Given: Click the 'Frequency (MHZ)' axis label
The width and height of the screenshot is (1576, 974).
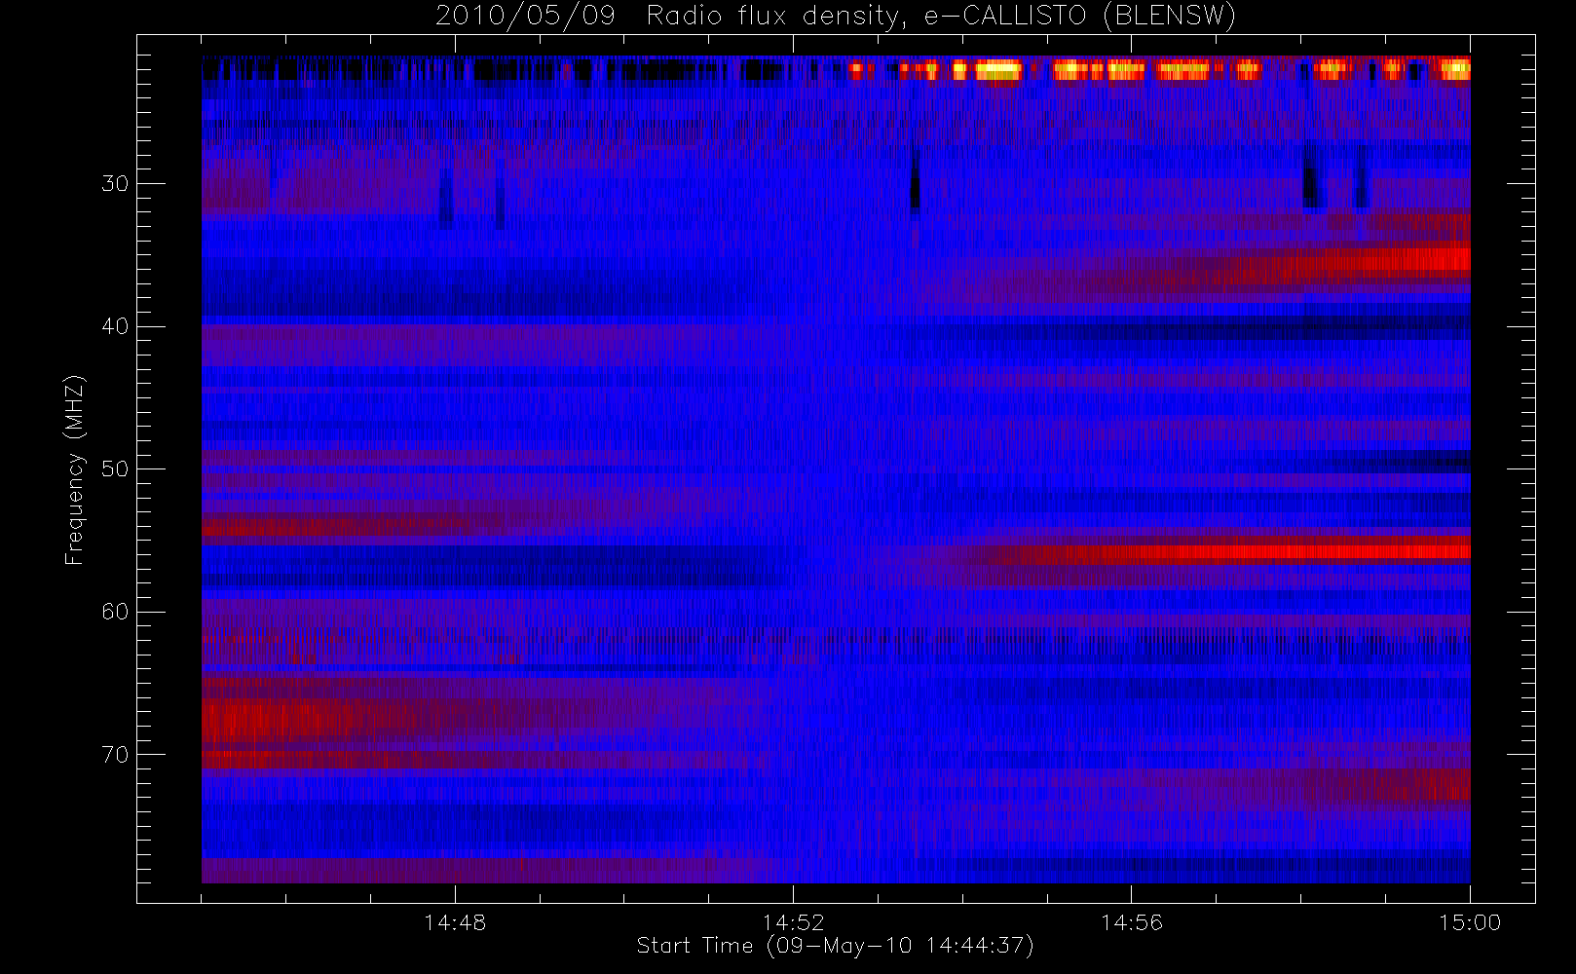Looking at the screenshot, I should click(75, 469).
